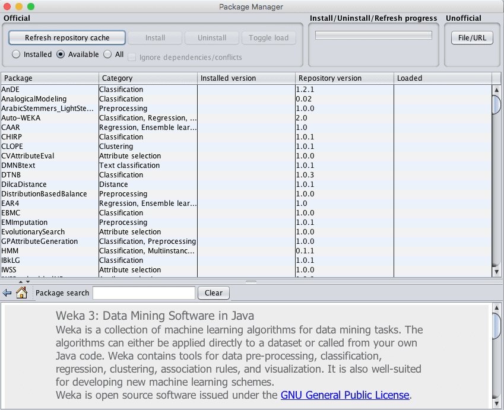Select the HMM package
The width and height of the screenshot is (504, 410).
pyautogui.click(x=246, y=250)
